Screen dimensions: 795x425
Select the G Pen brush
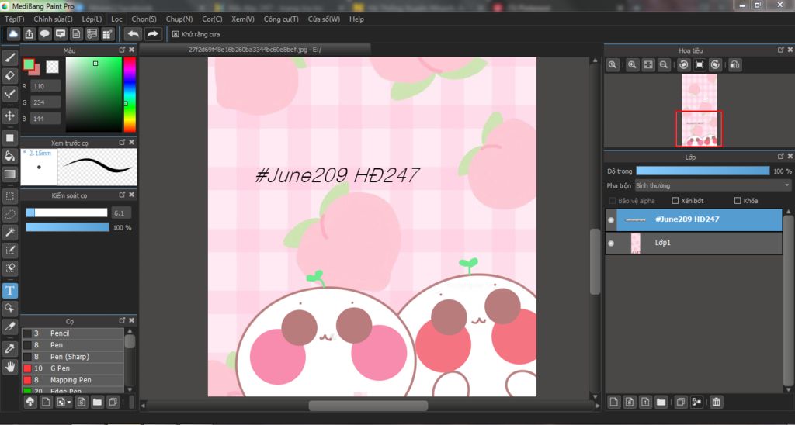tap(72, 368)
